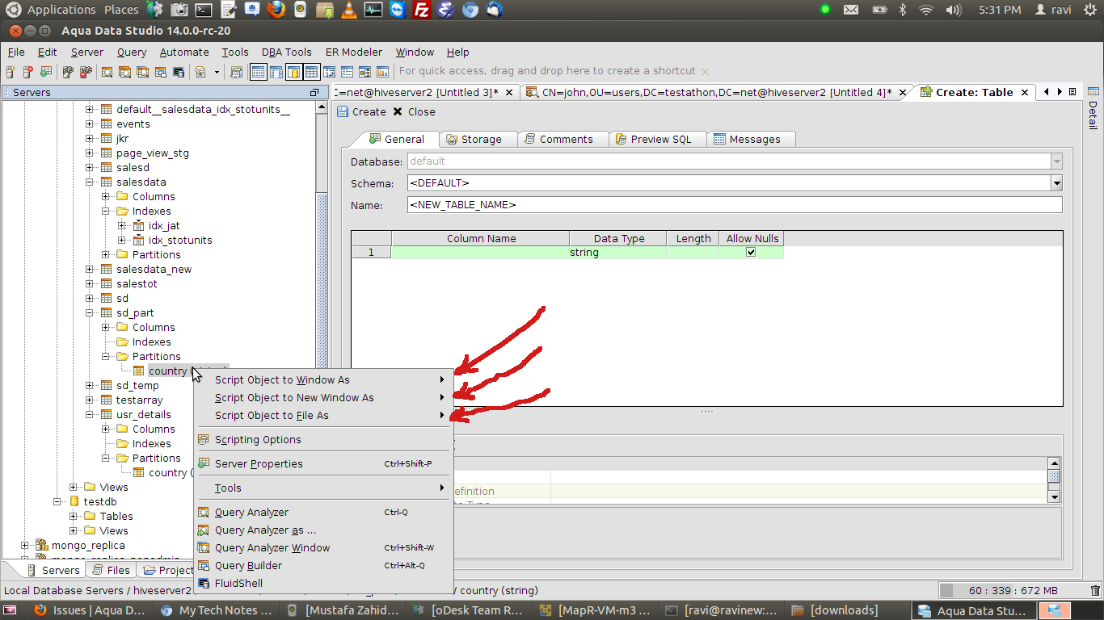Open the Tools submenu in context menu

[323, 488]
